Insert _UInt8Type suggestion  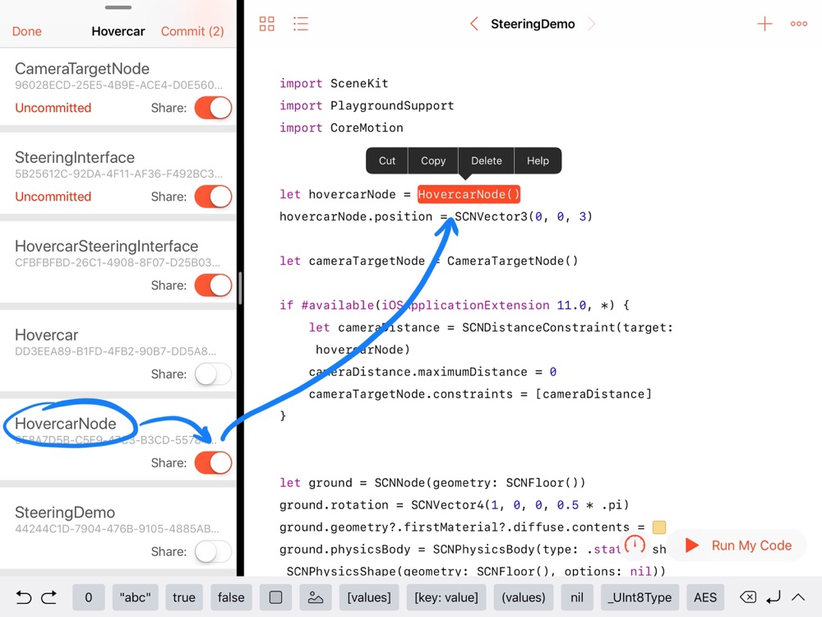point(640,597)
